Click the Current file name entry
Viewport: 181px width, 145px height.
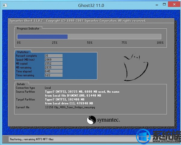click(69, 107)
